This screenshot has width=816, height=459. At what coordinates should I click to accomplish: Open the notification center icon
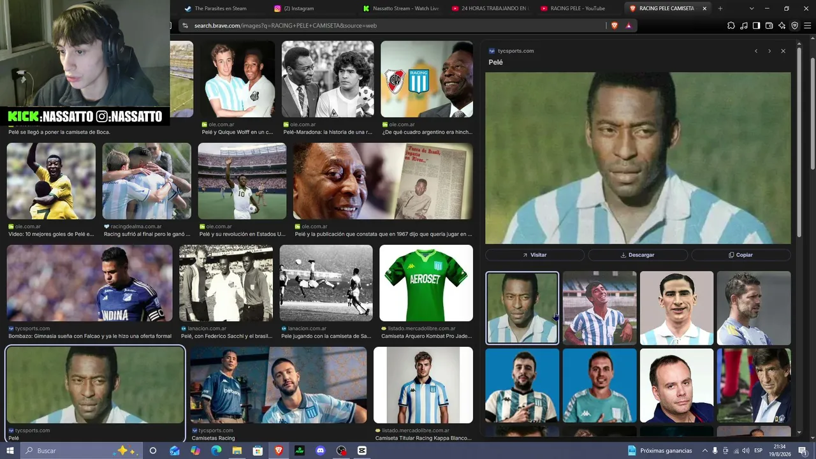pyautogui.click(x=802, y=451)
